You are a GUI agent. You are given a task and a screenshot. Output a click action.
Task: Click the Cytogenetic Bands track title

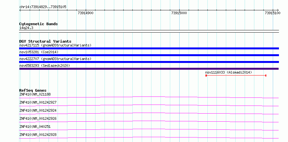39,24
